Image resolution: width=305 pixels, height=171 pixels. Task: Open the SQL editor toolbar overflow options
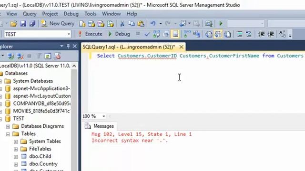[x=290, y=35]
